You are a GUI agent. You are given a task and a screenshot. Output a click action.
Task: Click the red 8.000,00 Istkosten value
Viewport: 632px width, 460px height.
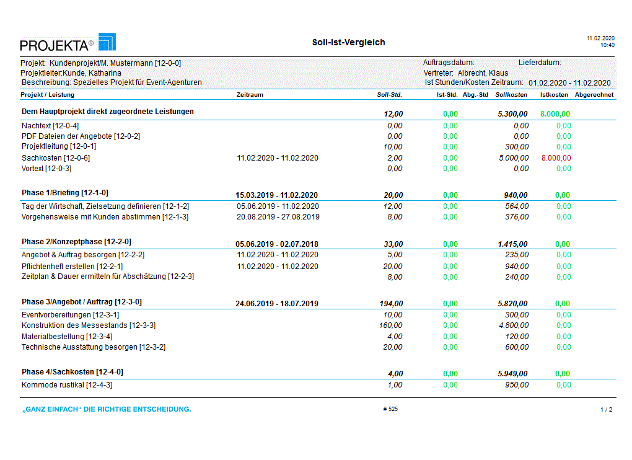tap(556, 158)
